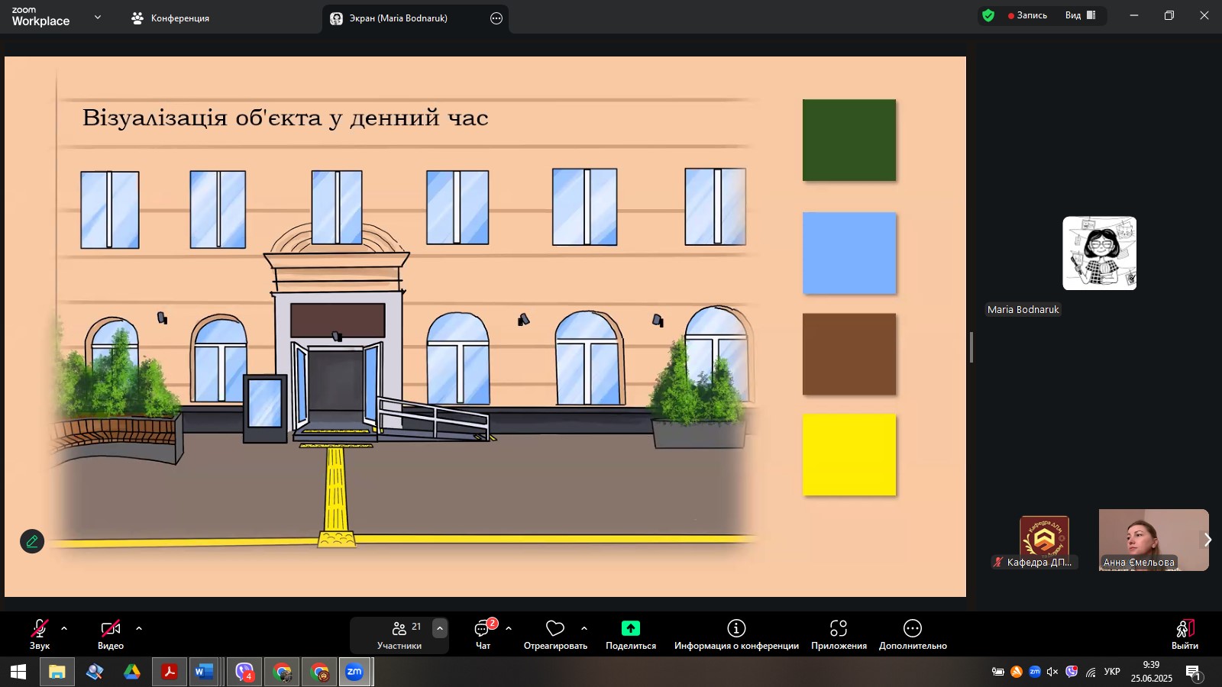Select the Экран (Maria Bodnaruk) tab

tap(398, 18)
